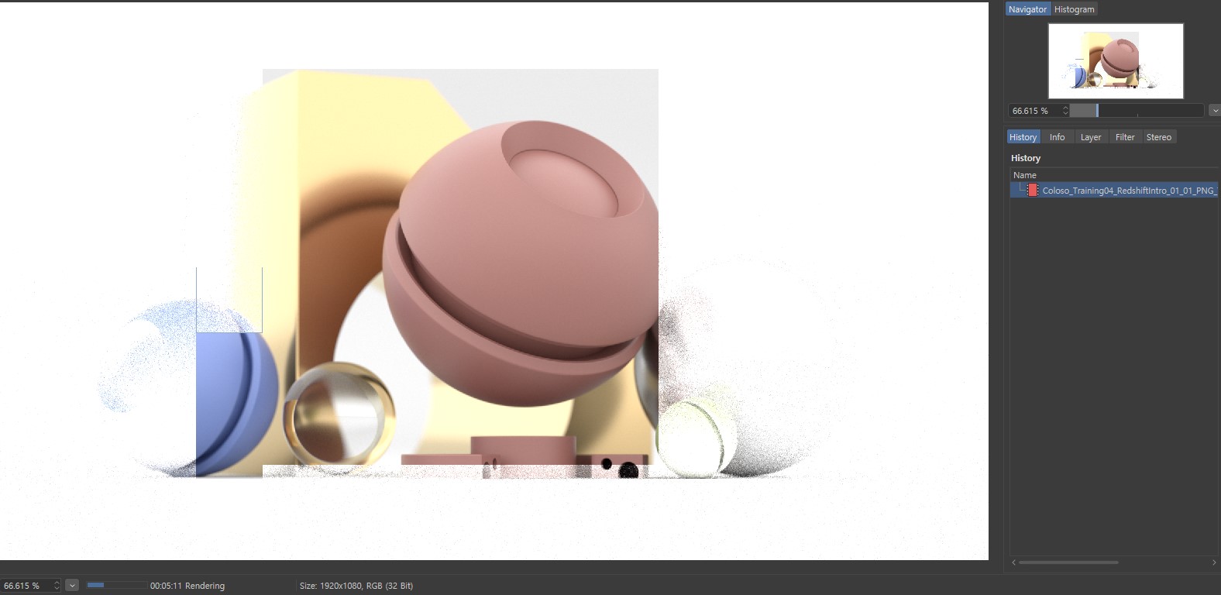The width and height of the screenshot is (1221, 595).
Task: Switch to the Histogram tab
Action: [1074, 9]
